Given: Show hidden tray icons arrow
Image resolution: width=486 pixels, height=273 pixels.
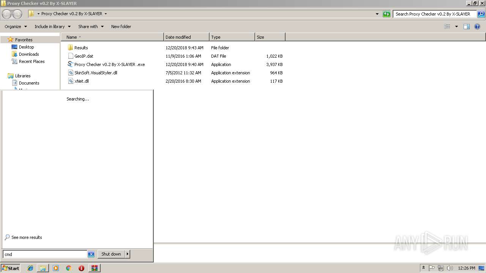Looking at the screenshot, I should point(423,268).
